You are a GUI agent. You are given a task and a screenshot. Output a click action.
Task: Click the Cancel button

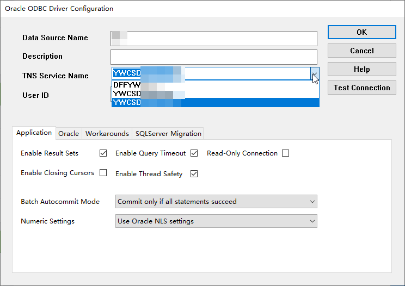click(361, 51)
